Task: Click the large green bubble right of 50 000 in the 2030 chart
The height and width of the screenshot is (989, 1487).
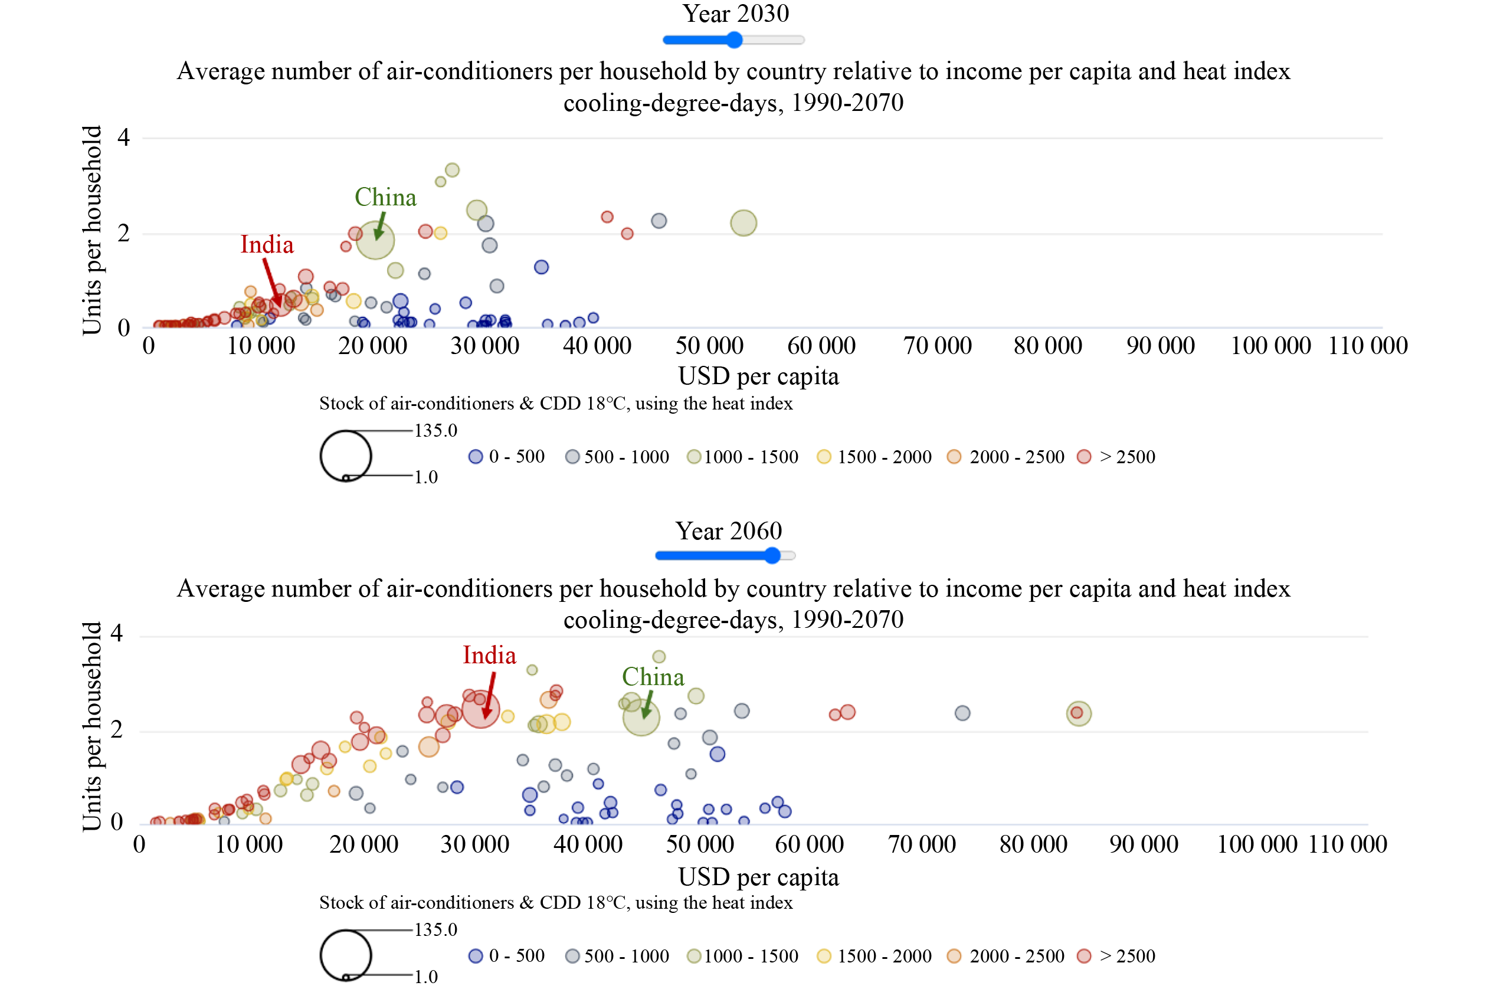Action: point(743,222)
